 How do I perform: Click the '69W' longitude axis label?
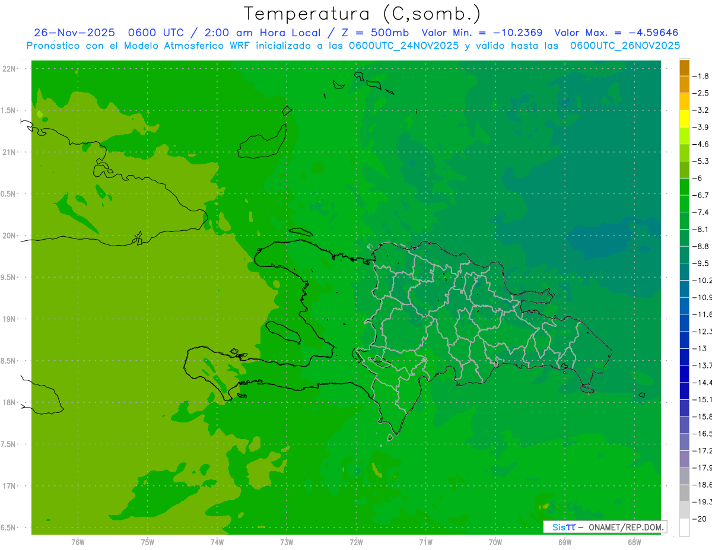click(x=564, y=542)
